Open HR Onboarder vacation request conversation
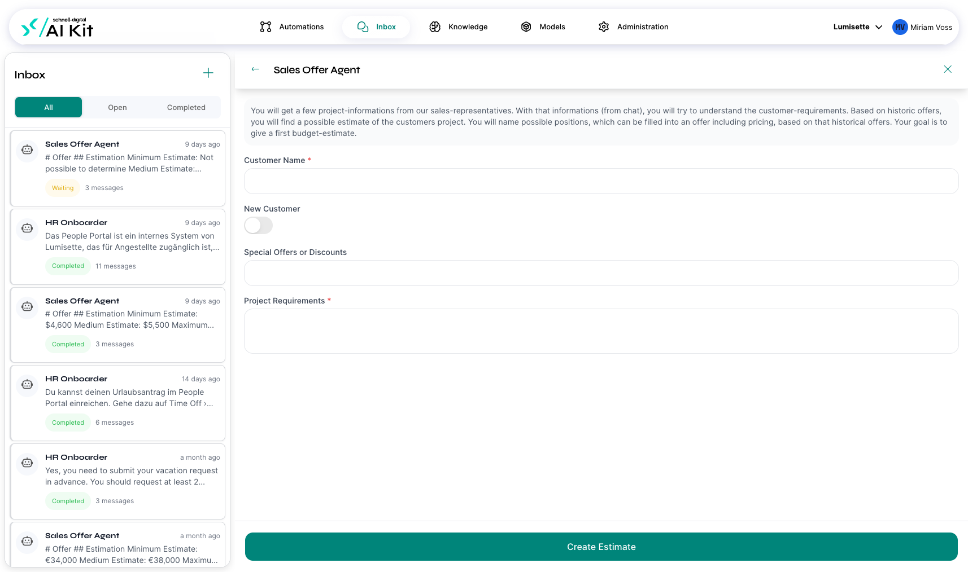The image size is (968, 572). [117, 481]
